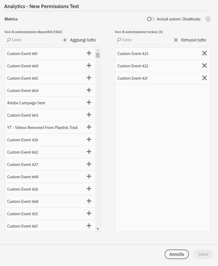Click scrollbar up arrow in available list

pyautogui.click(x=98, y=50)
